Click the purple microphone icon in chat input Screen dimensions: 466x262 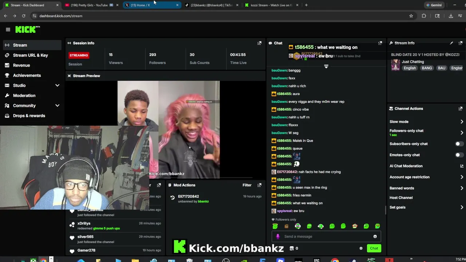[278, 237]
